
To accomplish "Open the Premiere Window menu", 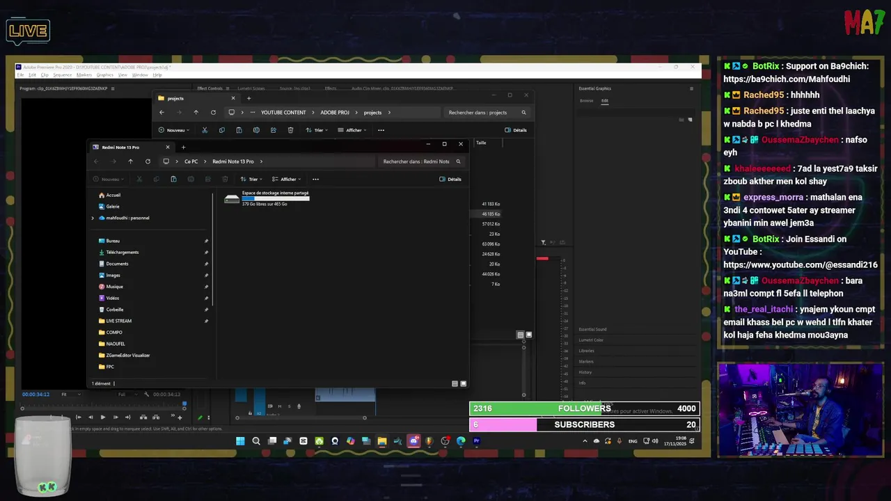I will (140, 75).
